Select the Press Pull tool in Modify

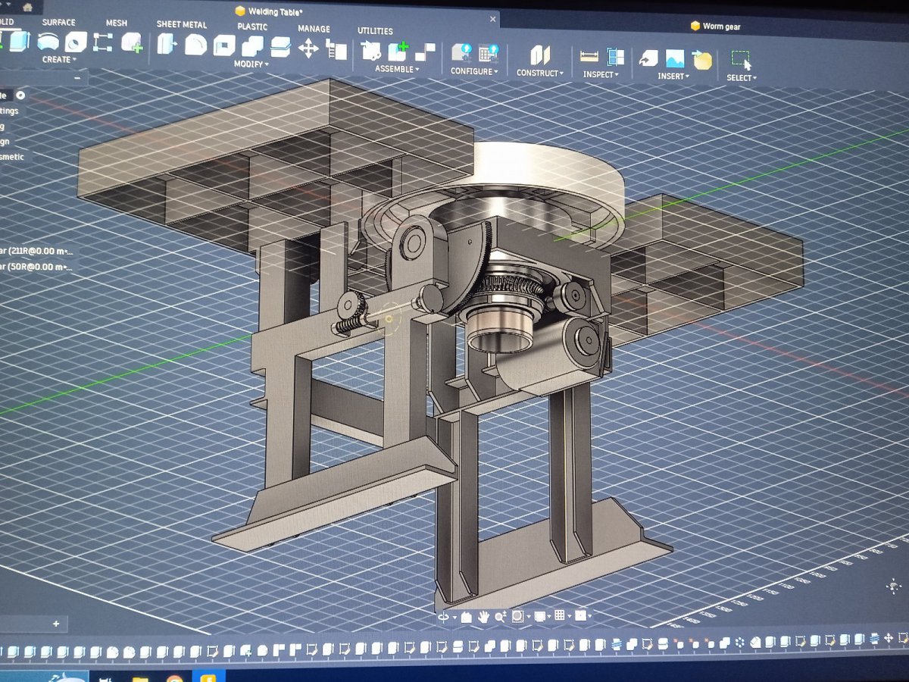pyautogui.click(x=167, y=45)
